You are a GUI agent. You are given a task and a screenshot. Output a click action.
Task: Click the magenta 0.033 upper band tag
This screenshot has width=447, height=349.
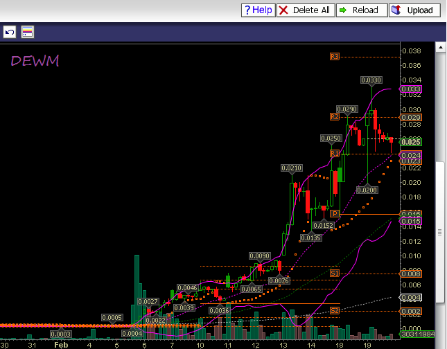click(410, 89)
